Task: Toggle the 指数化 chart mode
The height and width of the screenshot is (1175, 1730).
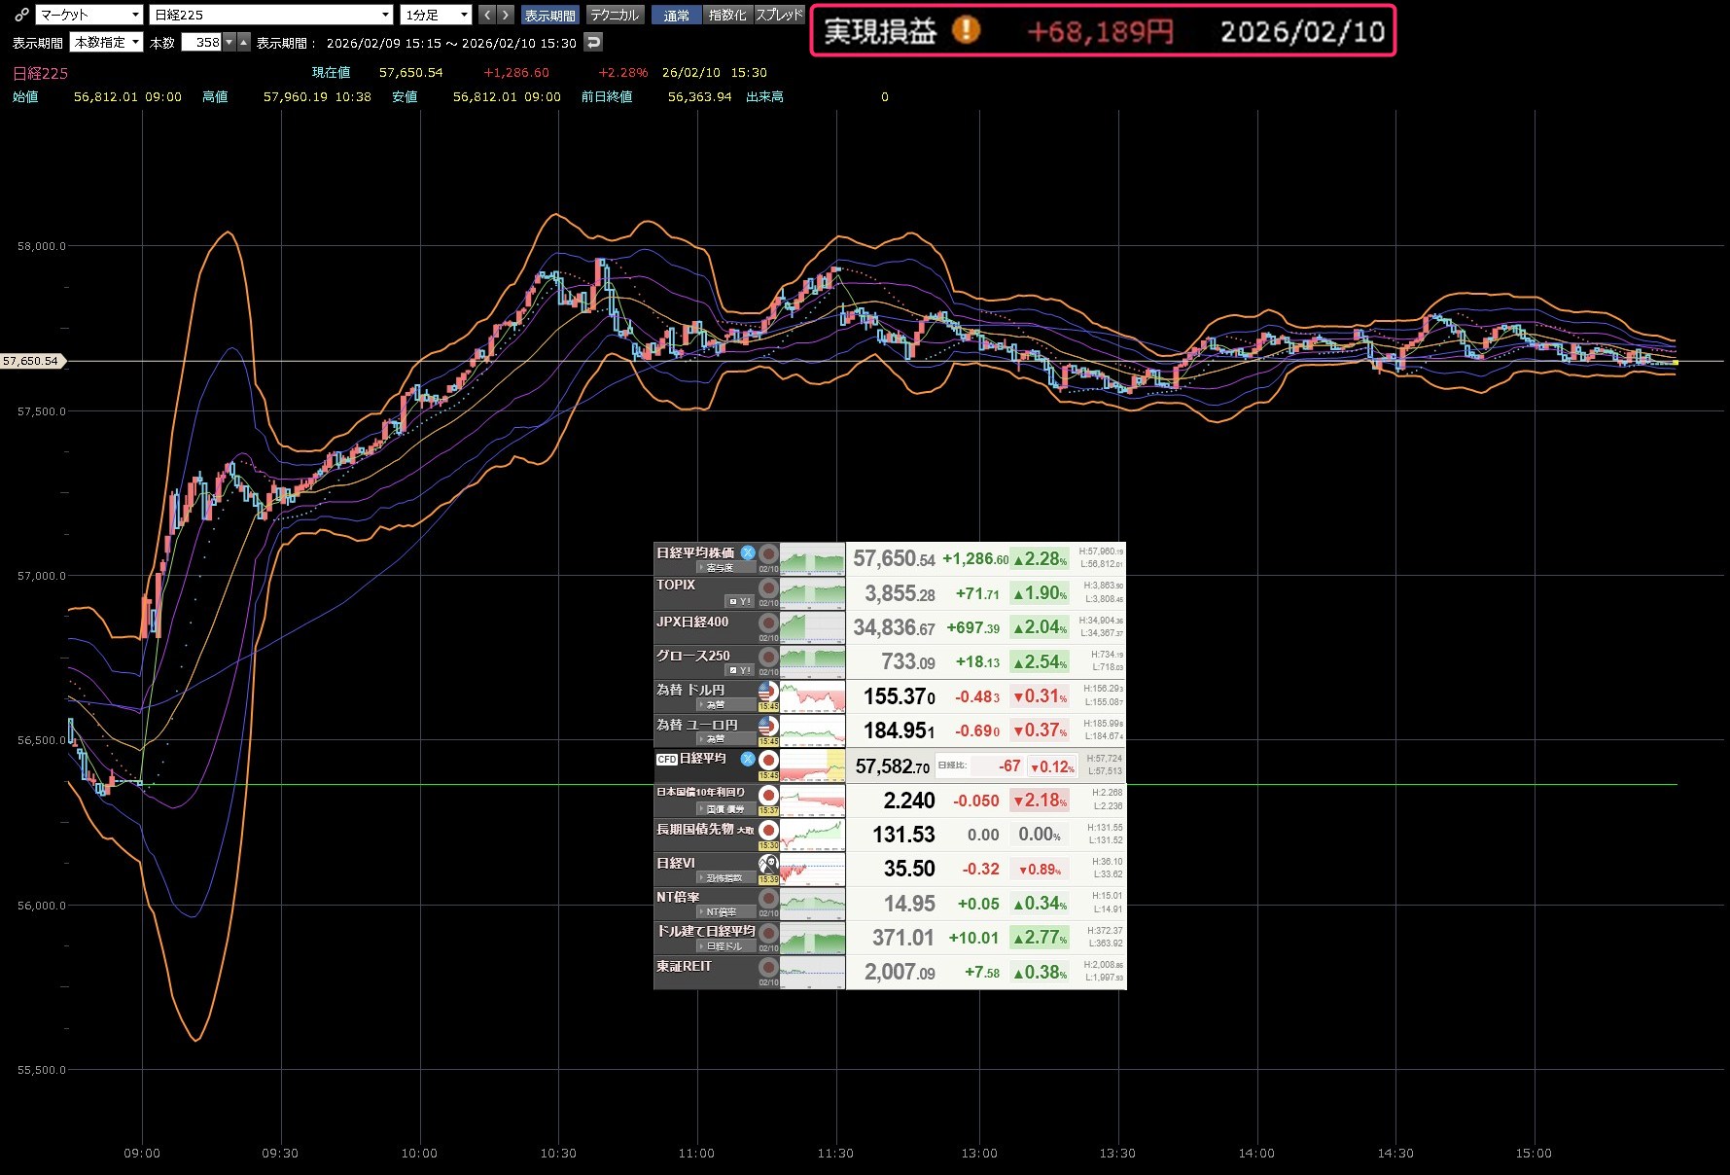Action: tap(727, 15)
